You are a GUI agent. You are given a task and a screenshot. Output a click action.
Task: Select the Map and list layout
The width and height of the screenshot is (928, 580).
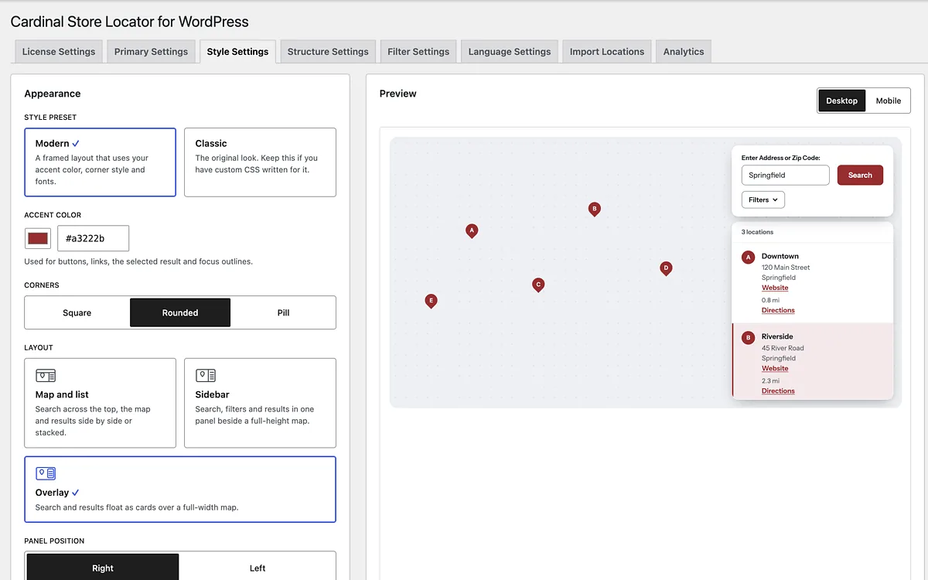100,403
